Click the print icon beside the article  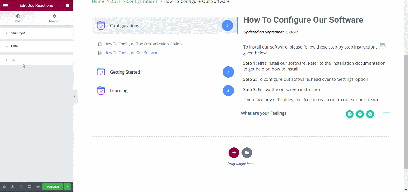pos(382,44)
